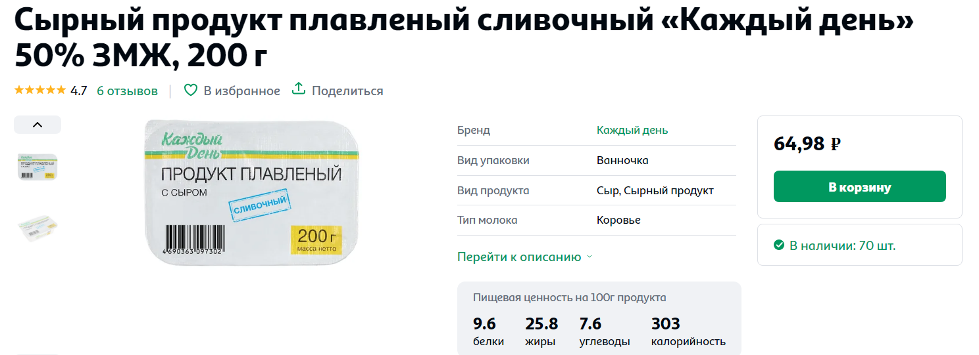This screenshot has width=979, height=355.
Task: Click the Поделиться share label
Action: pos(347,91)
